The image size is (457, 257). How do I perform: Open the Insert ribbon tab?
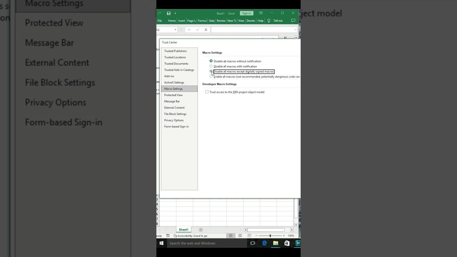click(x=181, y=21)
